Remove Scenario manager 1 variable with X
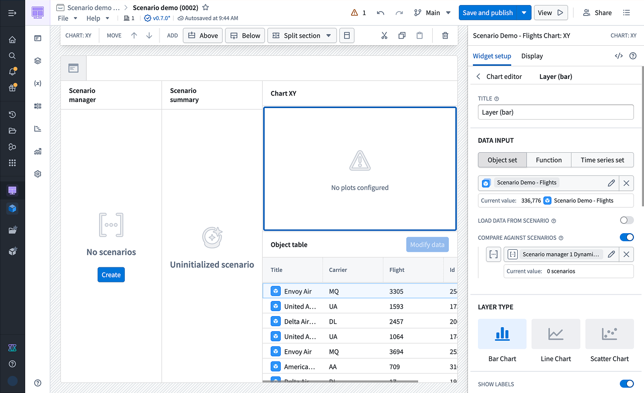 tap(626, 254)
